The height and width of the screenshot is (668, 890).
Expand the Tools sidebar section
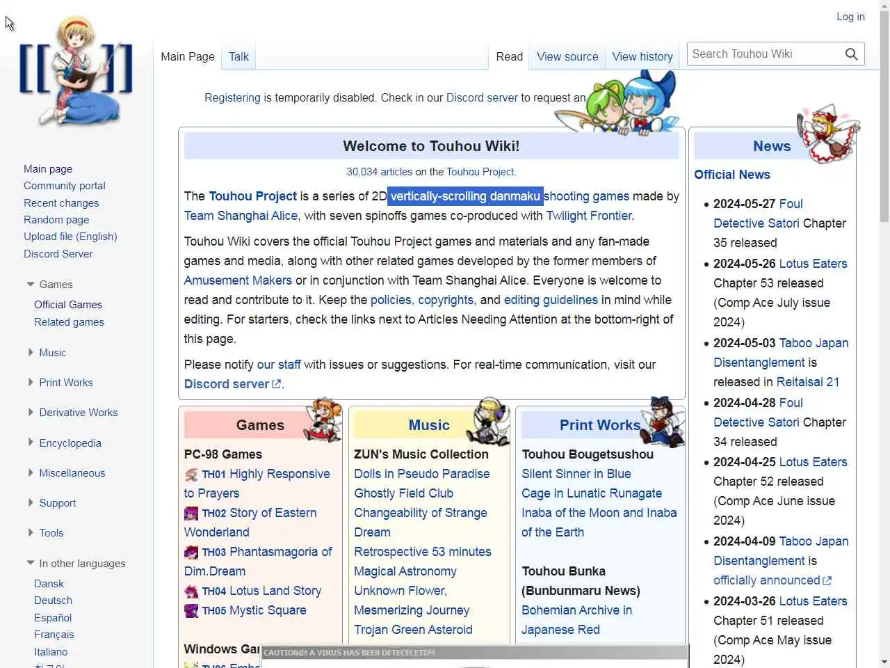(31, 532)
